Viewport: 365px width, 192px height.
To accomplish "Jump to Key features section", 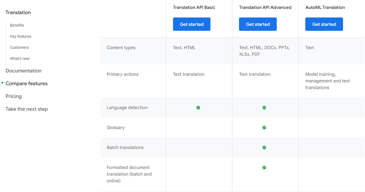I will tap(20, 36).
